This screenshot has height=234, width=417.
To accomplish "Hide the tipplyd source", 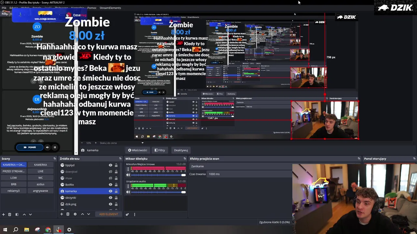I will click(x=110, y=165).
